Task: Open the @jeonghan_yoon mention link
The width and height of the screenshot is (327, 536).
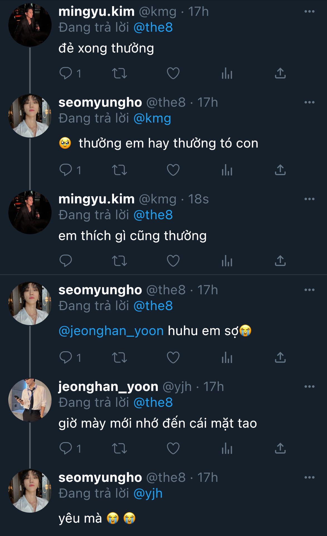Action: (x=111, y=331)
